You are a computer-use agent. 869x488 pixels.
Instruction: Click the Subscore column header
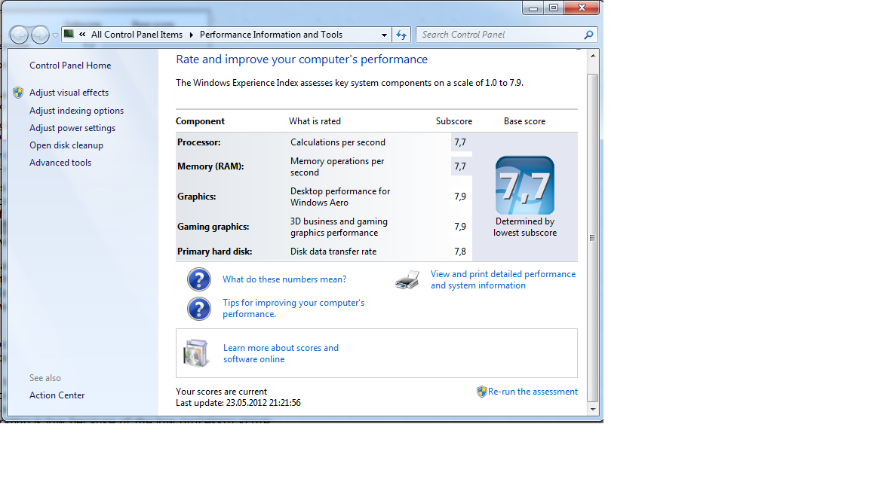[x=454, y=121]
